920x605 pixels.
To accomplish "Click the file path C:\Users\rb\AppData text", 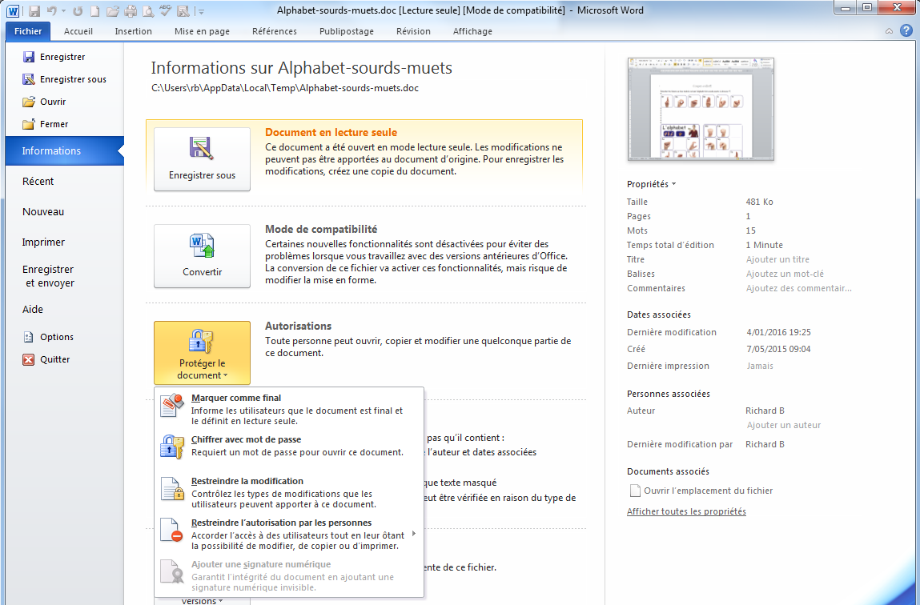I will (285, 88).
